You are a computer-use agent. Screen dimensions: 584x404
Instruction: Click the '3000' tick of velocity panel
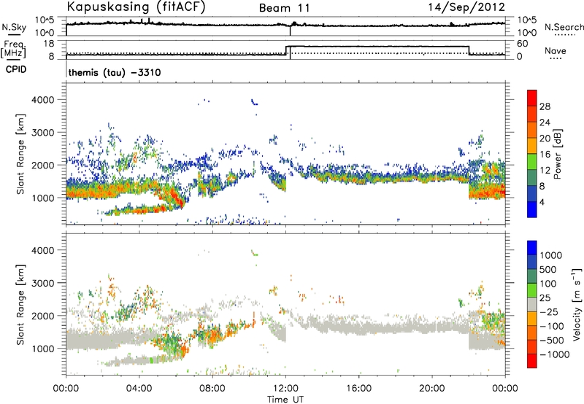[42, 283]
